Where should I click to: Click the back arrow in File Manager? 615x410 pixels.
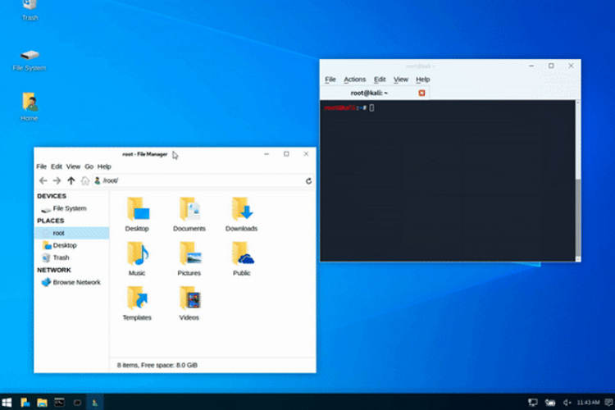pyautogui.click(x=43, y=180)
